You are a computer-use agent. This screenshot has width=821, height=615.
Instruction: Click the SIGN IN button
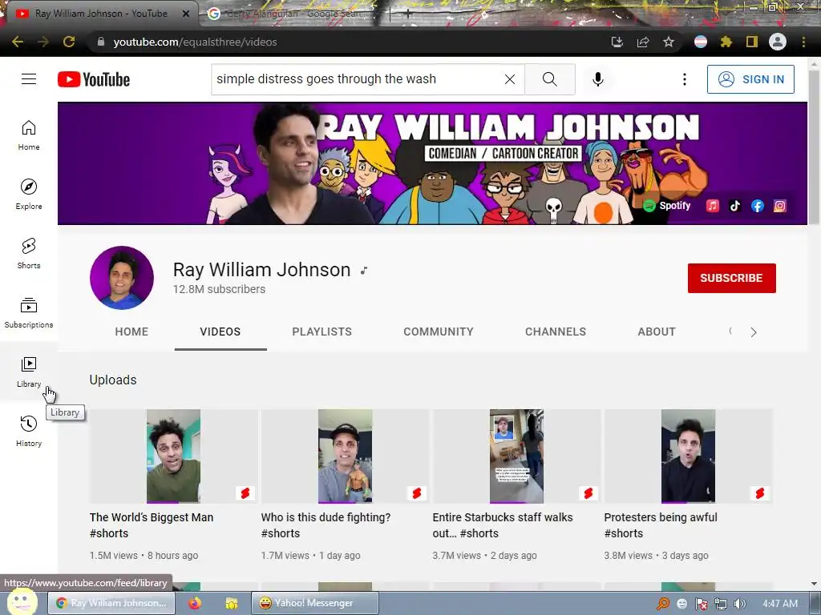(750, 79)
